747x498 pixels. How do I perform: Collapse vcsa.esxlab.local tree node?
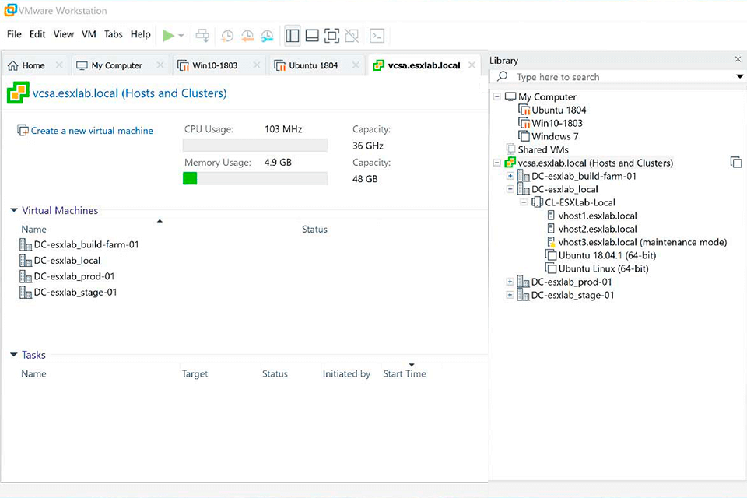(497, 163)
